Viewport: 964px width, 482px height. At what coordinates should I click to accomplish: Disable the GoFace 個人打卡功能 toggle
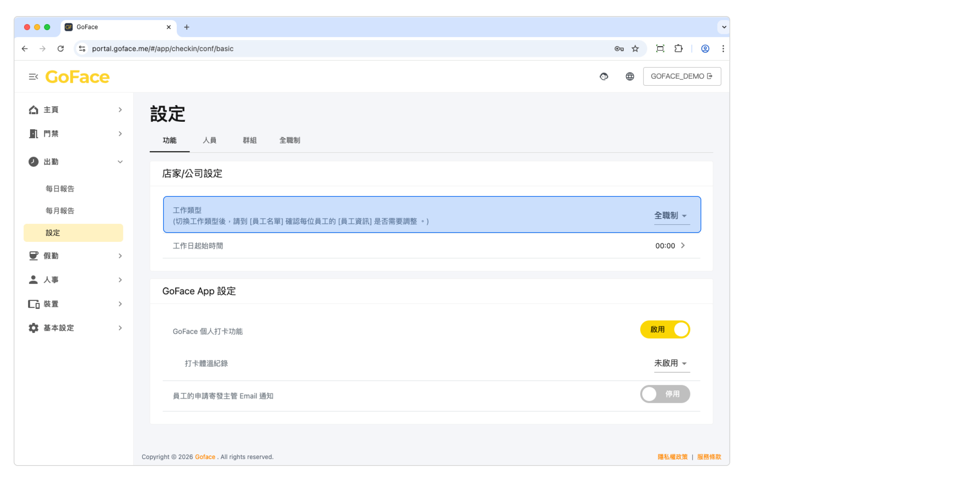point(665,329)
